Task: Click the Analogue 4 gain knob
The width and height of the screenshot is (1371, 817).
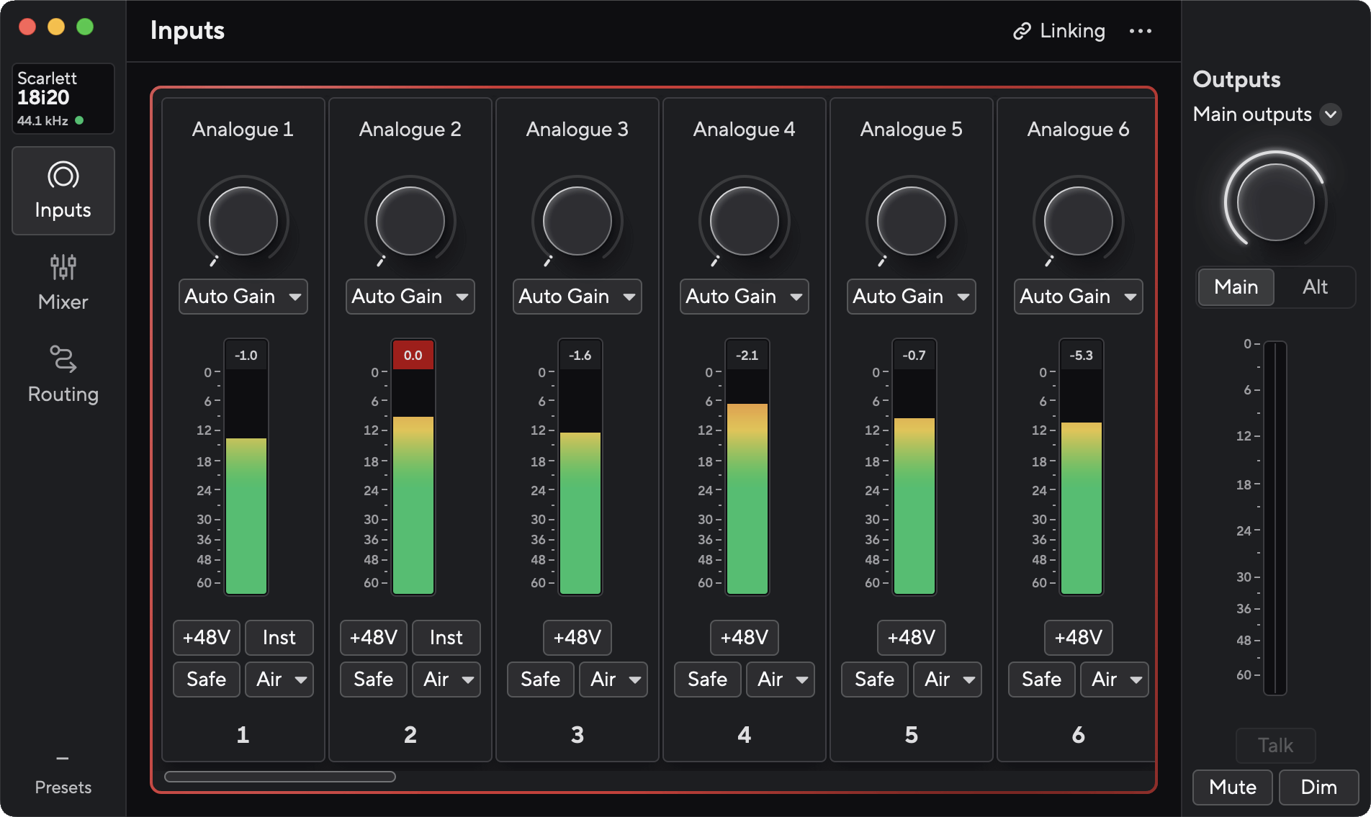Action: coord(745,221)
